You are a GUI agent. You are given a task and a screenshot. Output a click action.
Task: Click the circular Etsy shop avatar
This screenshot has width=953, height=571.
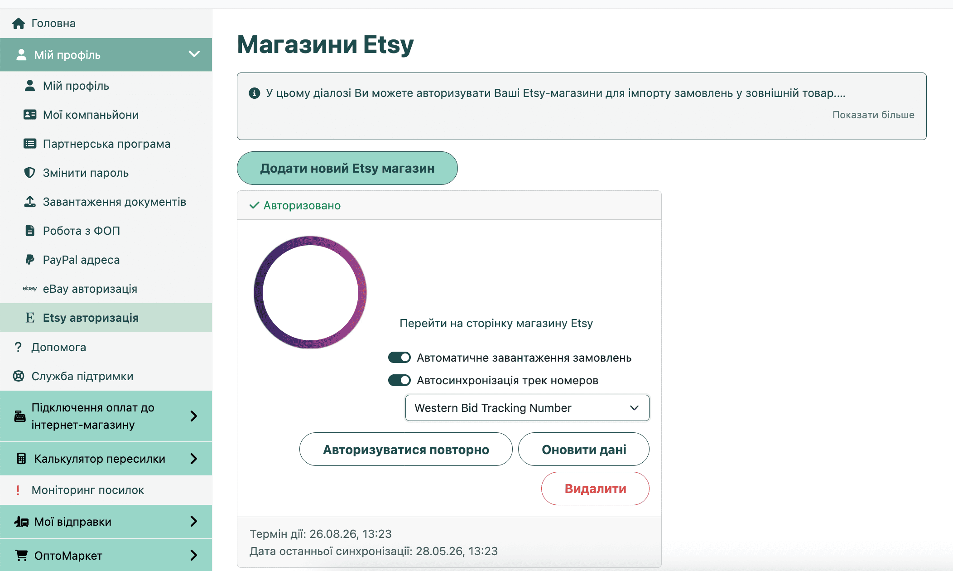(x=310, y=292)
